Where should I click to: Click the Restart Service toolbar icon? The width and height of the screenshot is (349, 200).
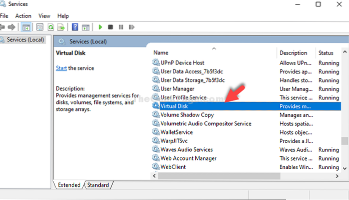point(131,27)
